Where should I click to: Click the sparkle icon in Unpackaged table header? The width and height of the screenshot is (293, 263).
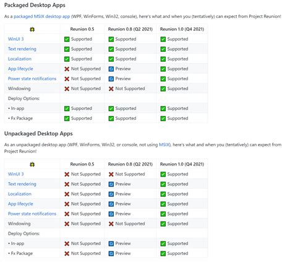pyautogui.click(x=32, y=164)
